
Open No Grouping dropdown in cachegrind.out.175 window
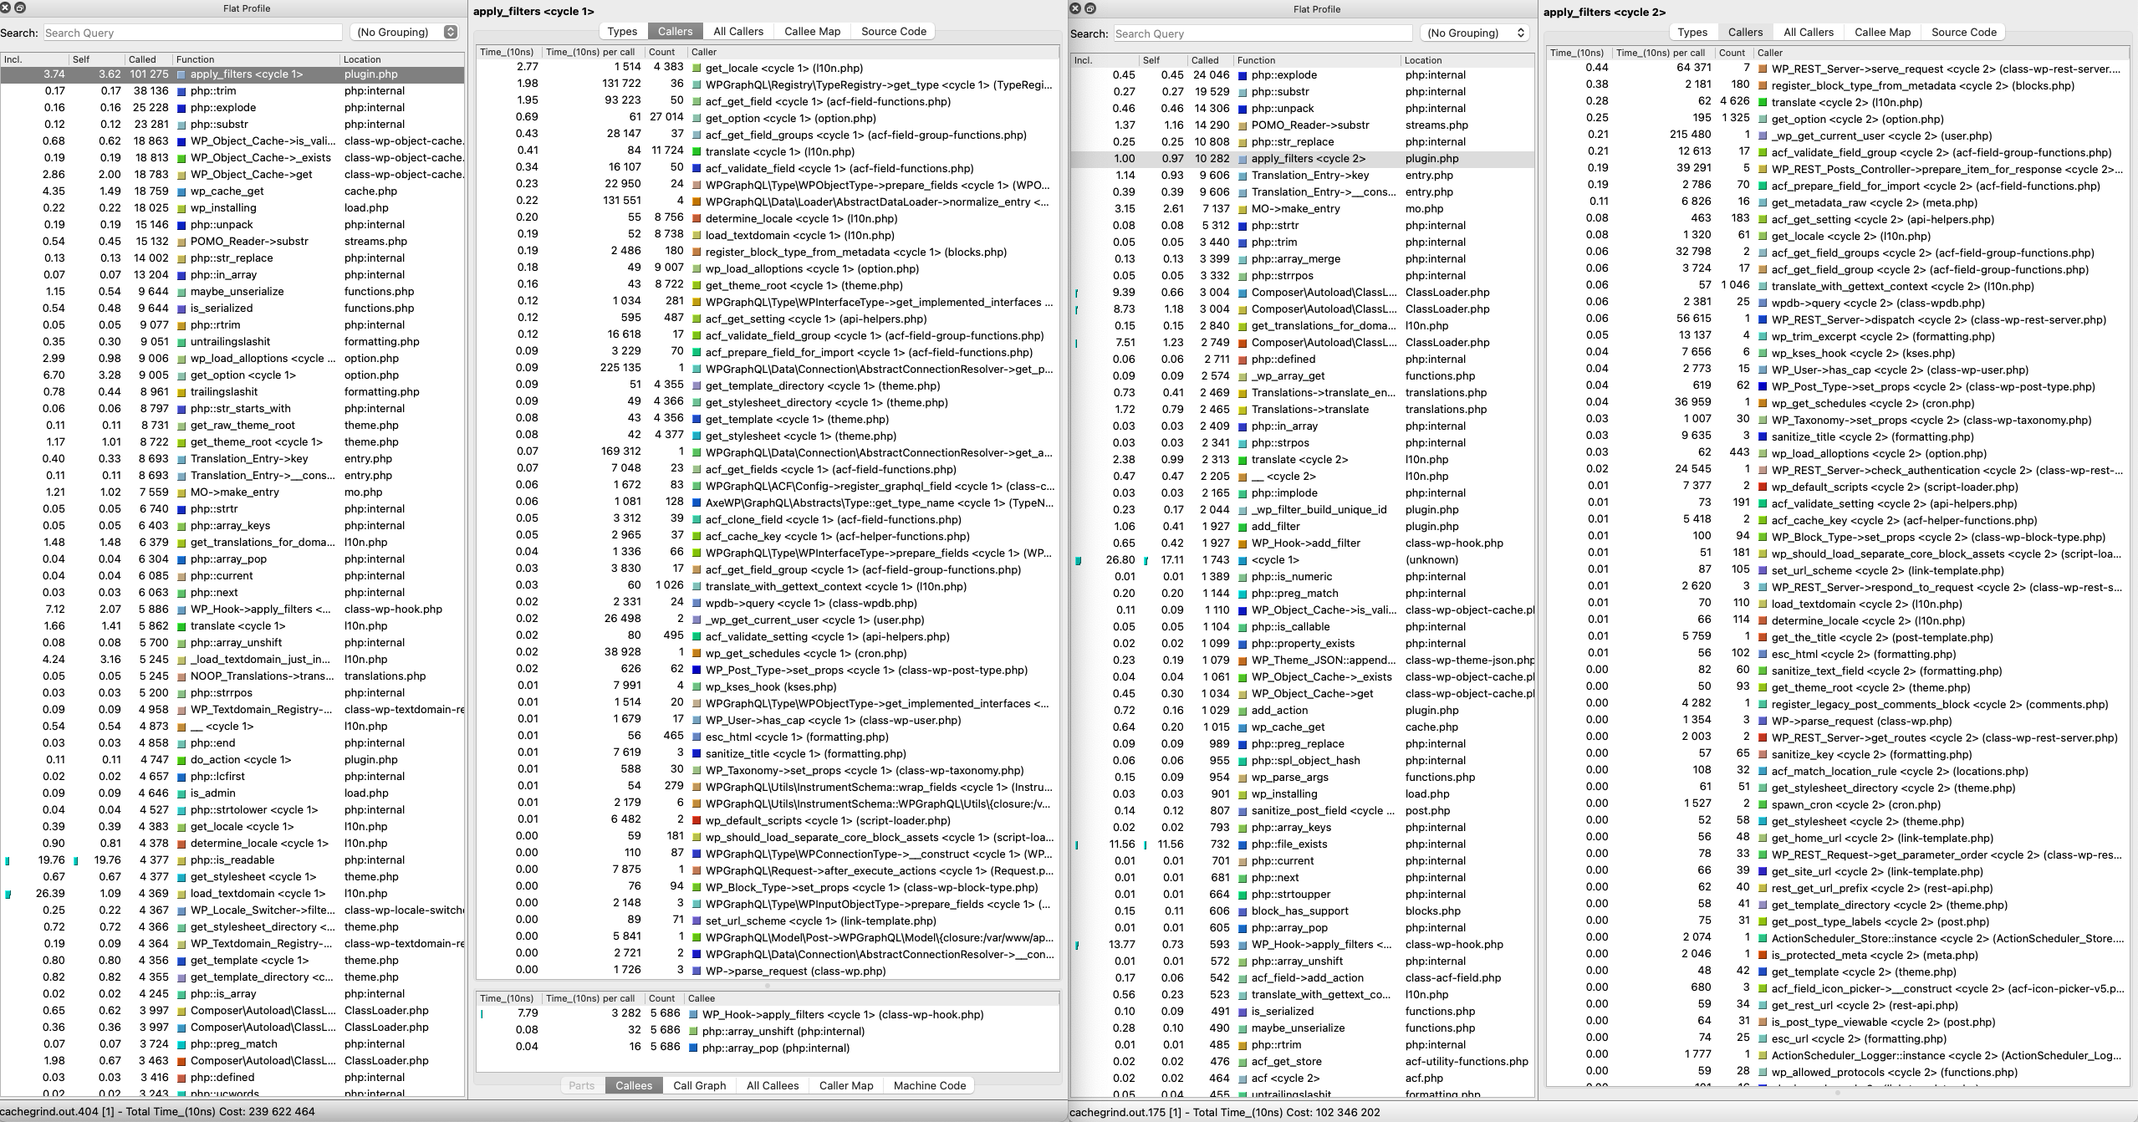(x=1476, y=33)
